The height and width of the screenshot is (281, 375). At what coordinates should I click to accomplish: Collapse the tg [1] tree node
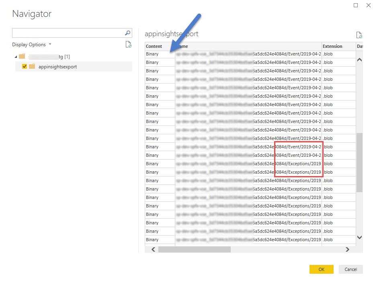pyautogui.click(x=16, y=57)
